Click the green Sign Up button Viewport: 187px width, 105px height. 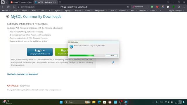[61, 52]
